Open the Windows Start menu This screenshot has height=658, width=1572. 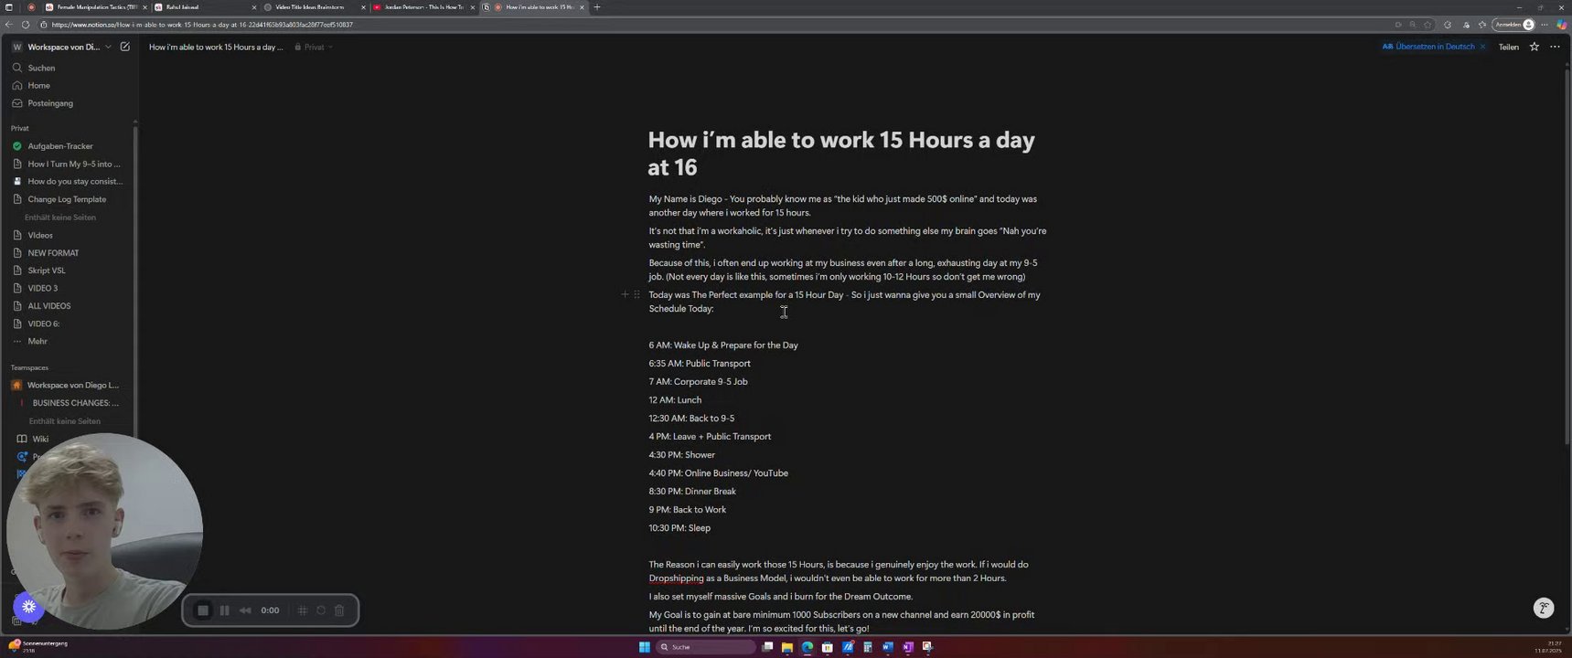pyautogui.click(x=644, y=647)
